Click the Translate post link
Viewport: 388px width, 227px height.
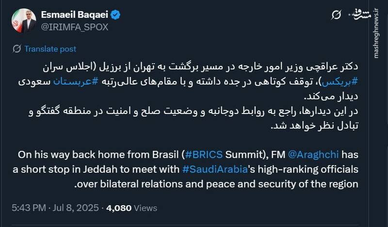tap(50, 49)
